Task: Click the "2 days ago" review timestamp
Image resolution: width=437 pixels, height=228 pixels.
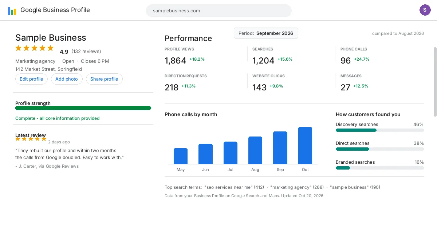Action: [x=59, y=142]
